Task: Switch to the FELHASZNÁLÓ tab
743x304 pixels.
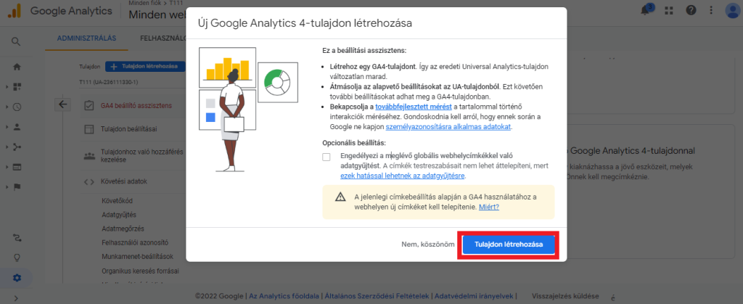Action: coord(162,38)
